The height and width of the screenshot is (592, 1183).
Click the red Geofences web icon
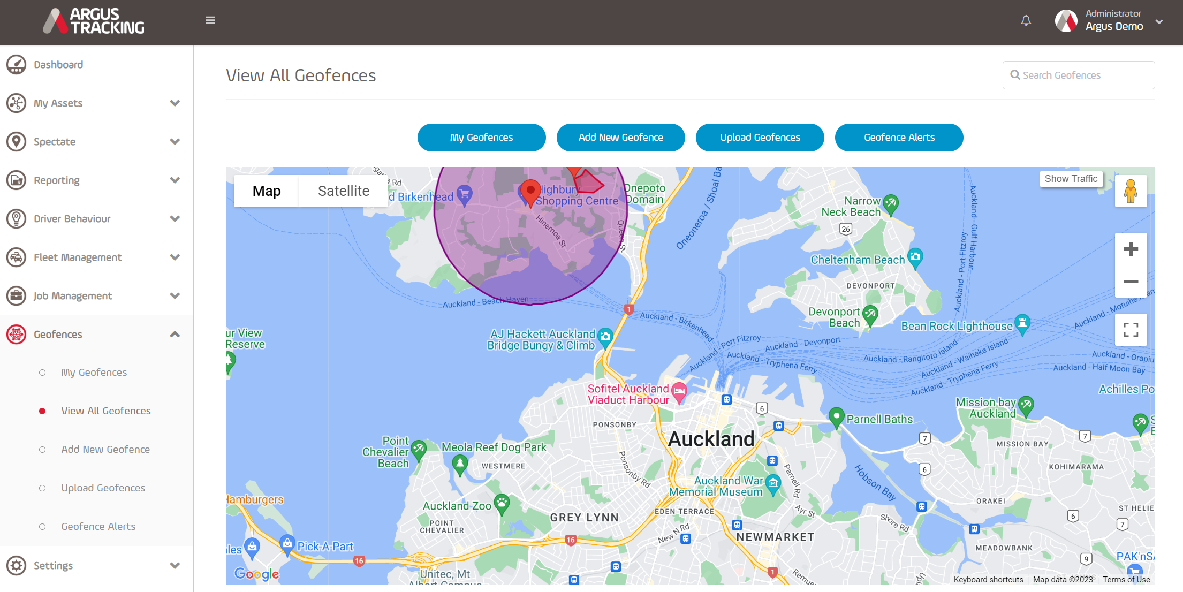click(x=16, y=334)
